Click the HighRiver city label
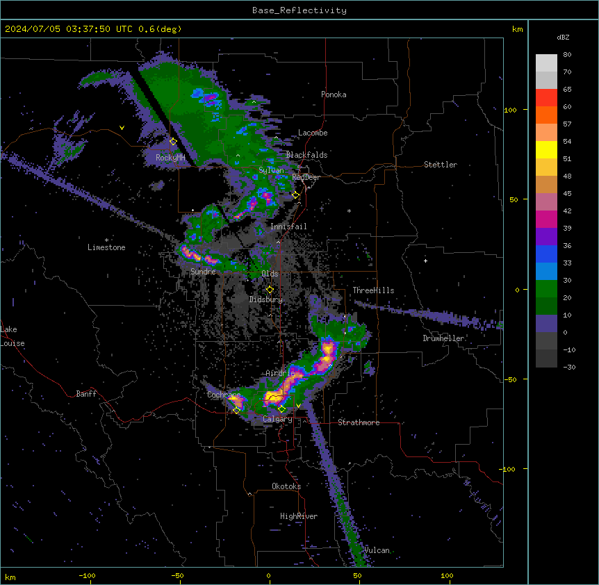The width and height of the screenshot is (599, 585). click(x=299, y=516)
